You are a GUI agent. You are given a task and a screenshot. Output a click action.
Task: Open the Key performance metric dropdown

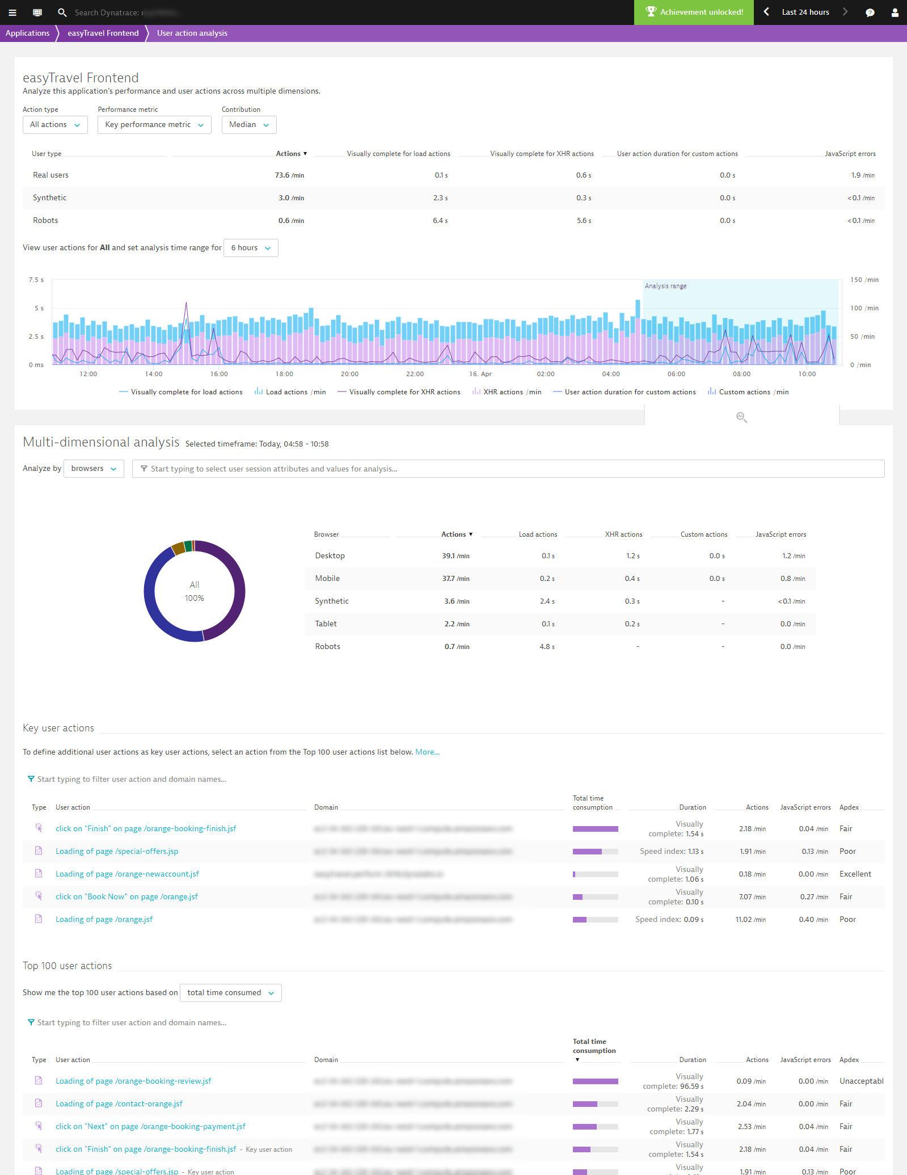(x=154, y=125)
